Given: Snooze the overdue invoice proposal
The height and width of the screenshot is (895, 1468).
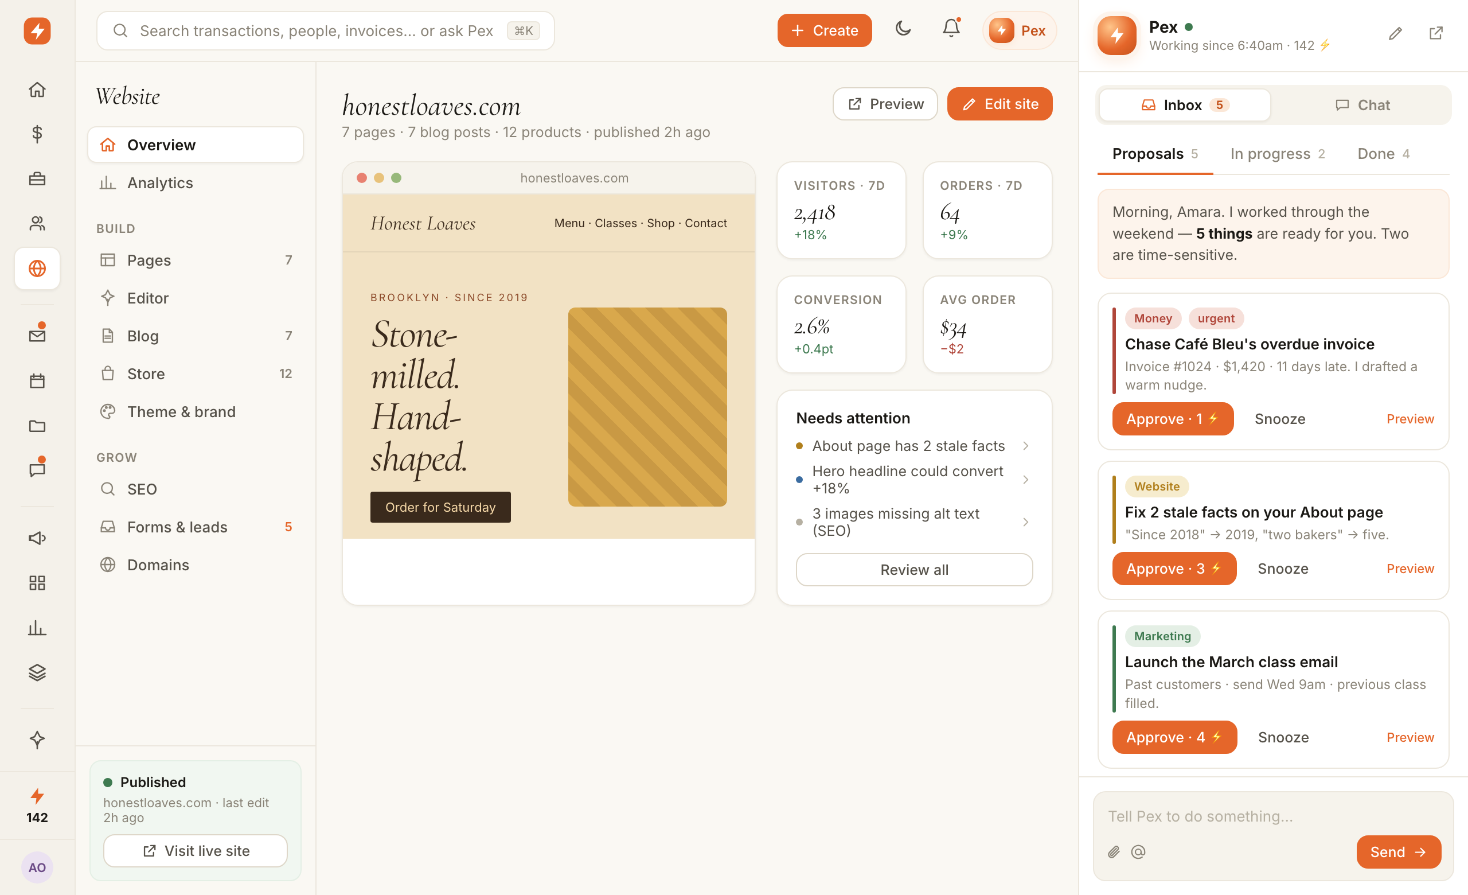Looking at the screenshot, I should coord(1280,419).
